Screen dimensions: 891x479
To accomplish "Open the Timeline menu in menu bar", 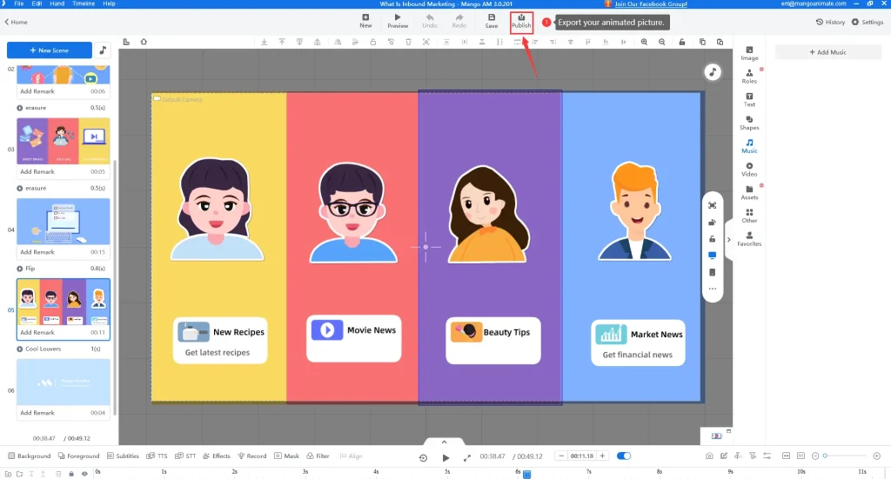I will tap(84, 4).
